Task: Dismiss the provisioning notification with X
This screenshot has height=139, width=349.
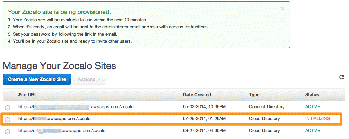Action: (x=282, y=9)
